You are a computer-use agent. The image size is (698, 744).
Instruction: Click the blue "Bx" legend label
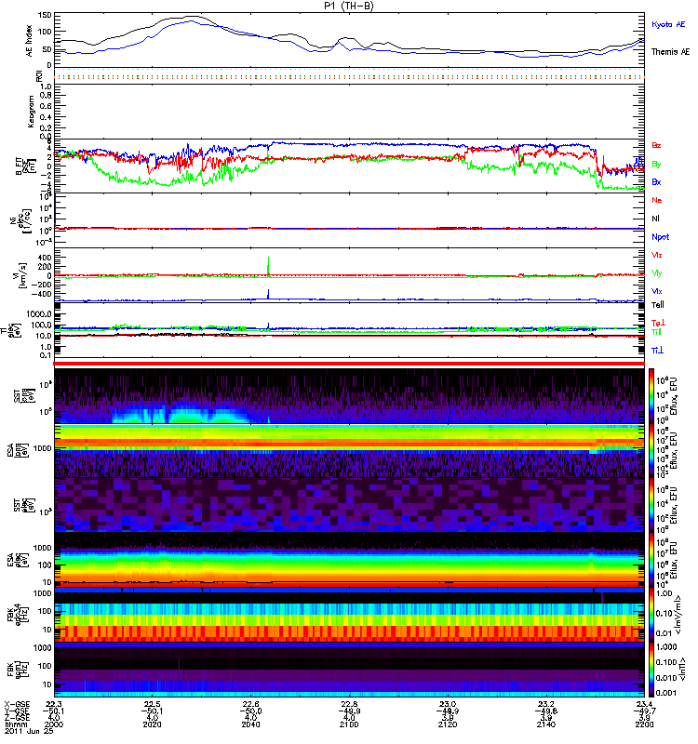click(656, 181)
